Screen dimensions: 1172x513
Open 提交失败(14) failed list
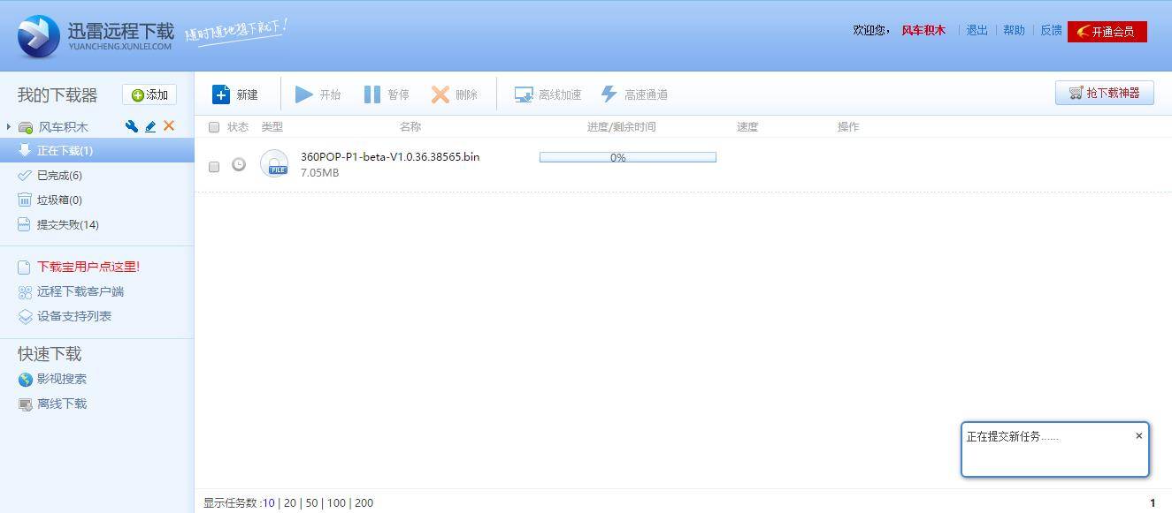(x=67, y=224)
